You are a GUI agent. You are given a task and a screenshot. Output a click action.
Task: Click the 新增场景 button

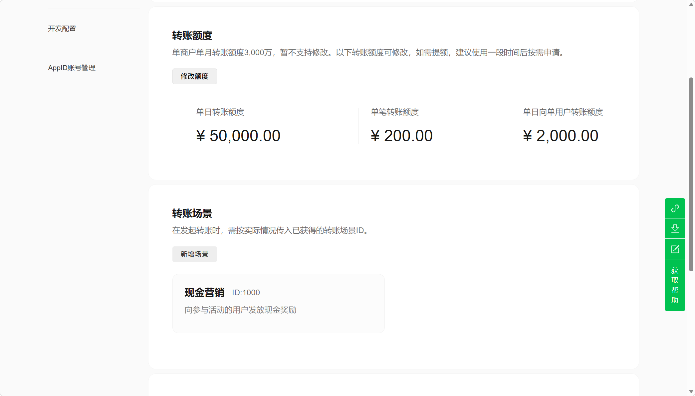194,254
